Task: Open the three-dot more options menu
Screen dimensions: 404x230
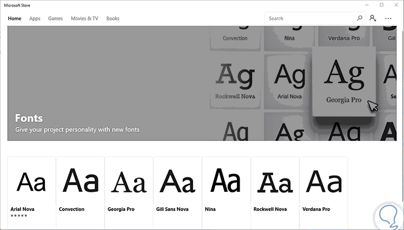Action: 388,19
